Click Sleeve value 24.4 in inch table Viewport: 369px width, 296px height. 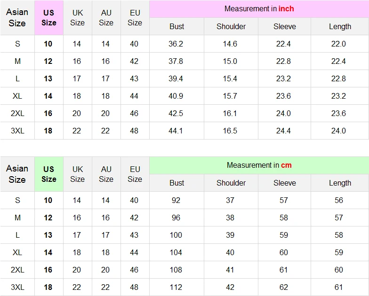click(283, 131)
